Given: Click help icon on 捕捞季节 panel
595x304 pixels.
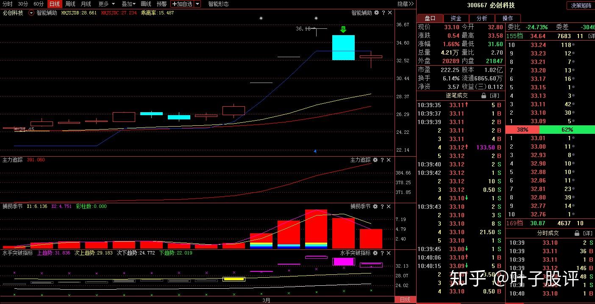Looking at the screenshot, I should (x=382, y=207).
